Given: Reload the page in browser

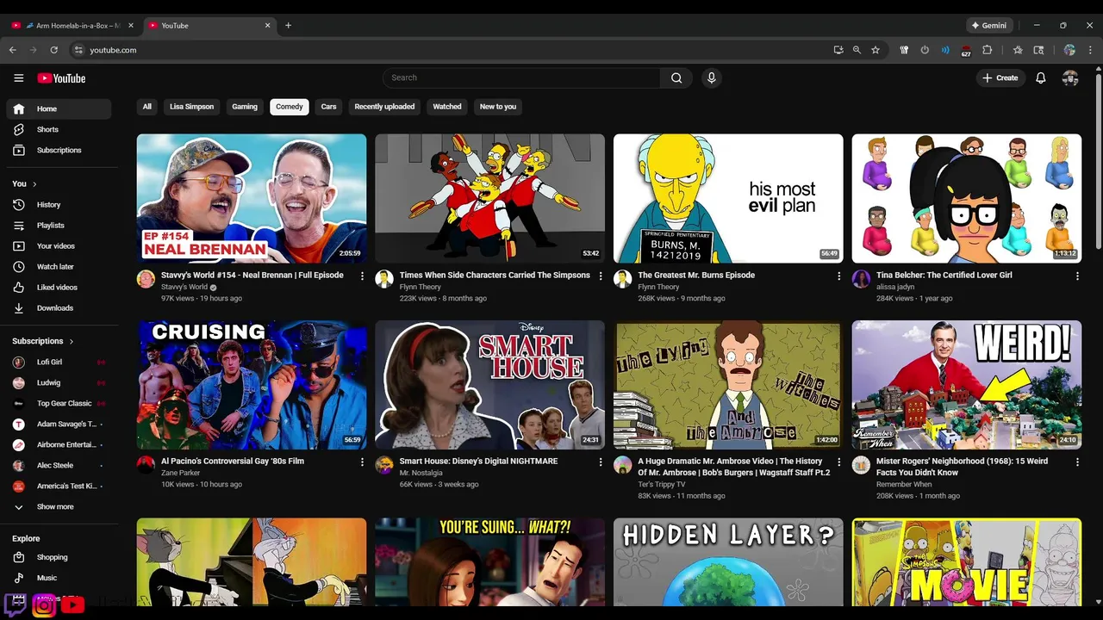Looking at the screenshot, I should pyautogui.click(x=53, y=50).
